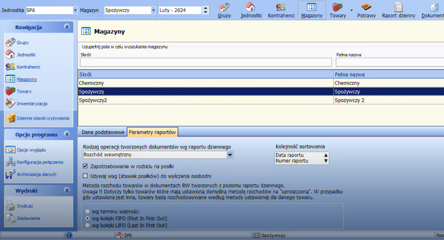The width and height of the screenshot is (444, 240).
Task: Open Raport dzienny from the toolbar
Action: pyautogui.click(x=398, y=10)
